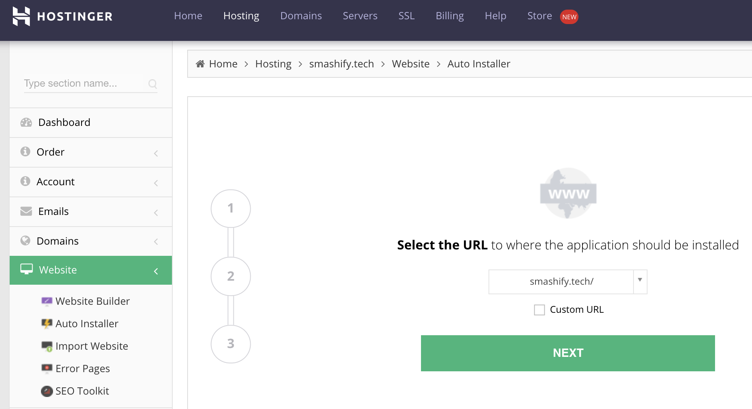Enable the Custom URL checkbox
The width and height of the screenshot is (752, 409).
(539, 310)
